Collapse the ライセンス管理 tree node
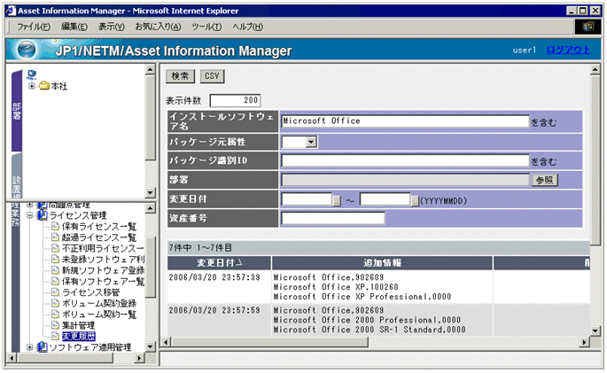607x373 pixels. [x=29, y=214]
